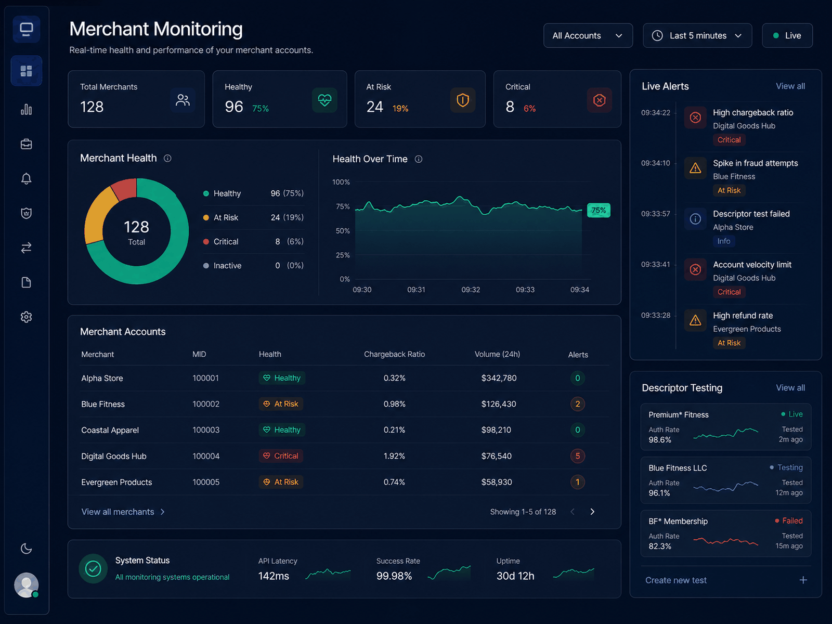
Task: Click the 75% marker on the Health Over Time chart
Action: [599, 210]
